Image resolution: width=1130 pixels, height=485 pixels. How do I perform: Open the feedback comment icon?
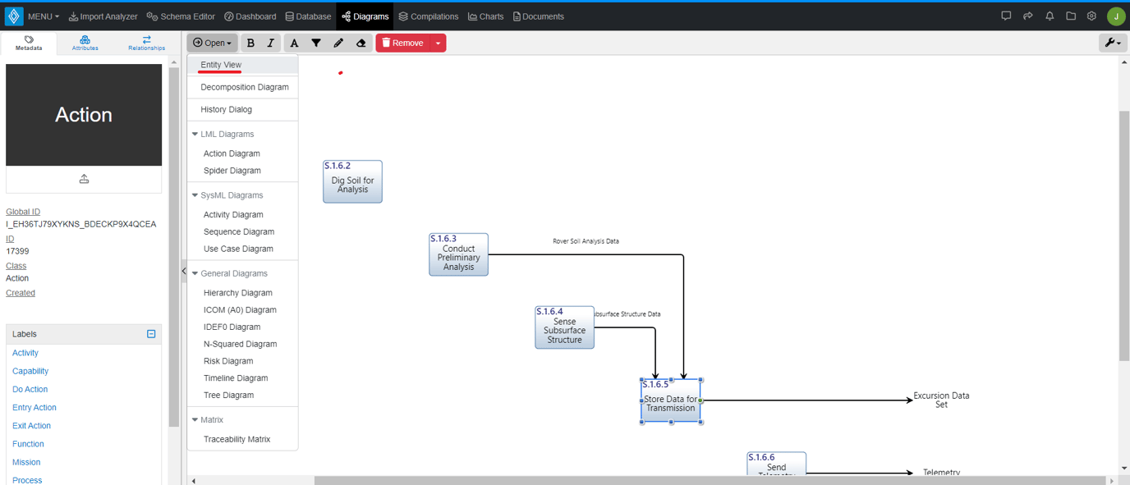1006,16
